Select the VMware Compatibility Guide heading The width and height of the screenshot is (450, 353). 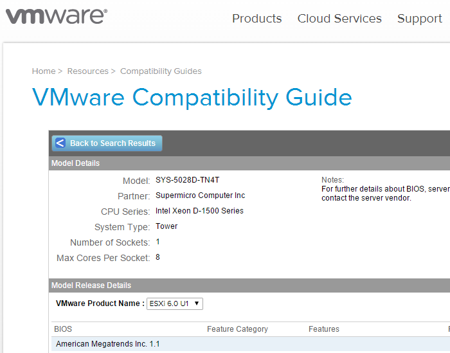[x=192, y=98]
